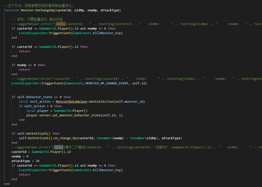This screenshot has width=262, height=187.
Task: Click the 事件二次触发 text in the commented log
Action: tap(73, 147)
